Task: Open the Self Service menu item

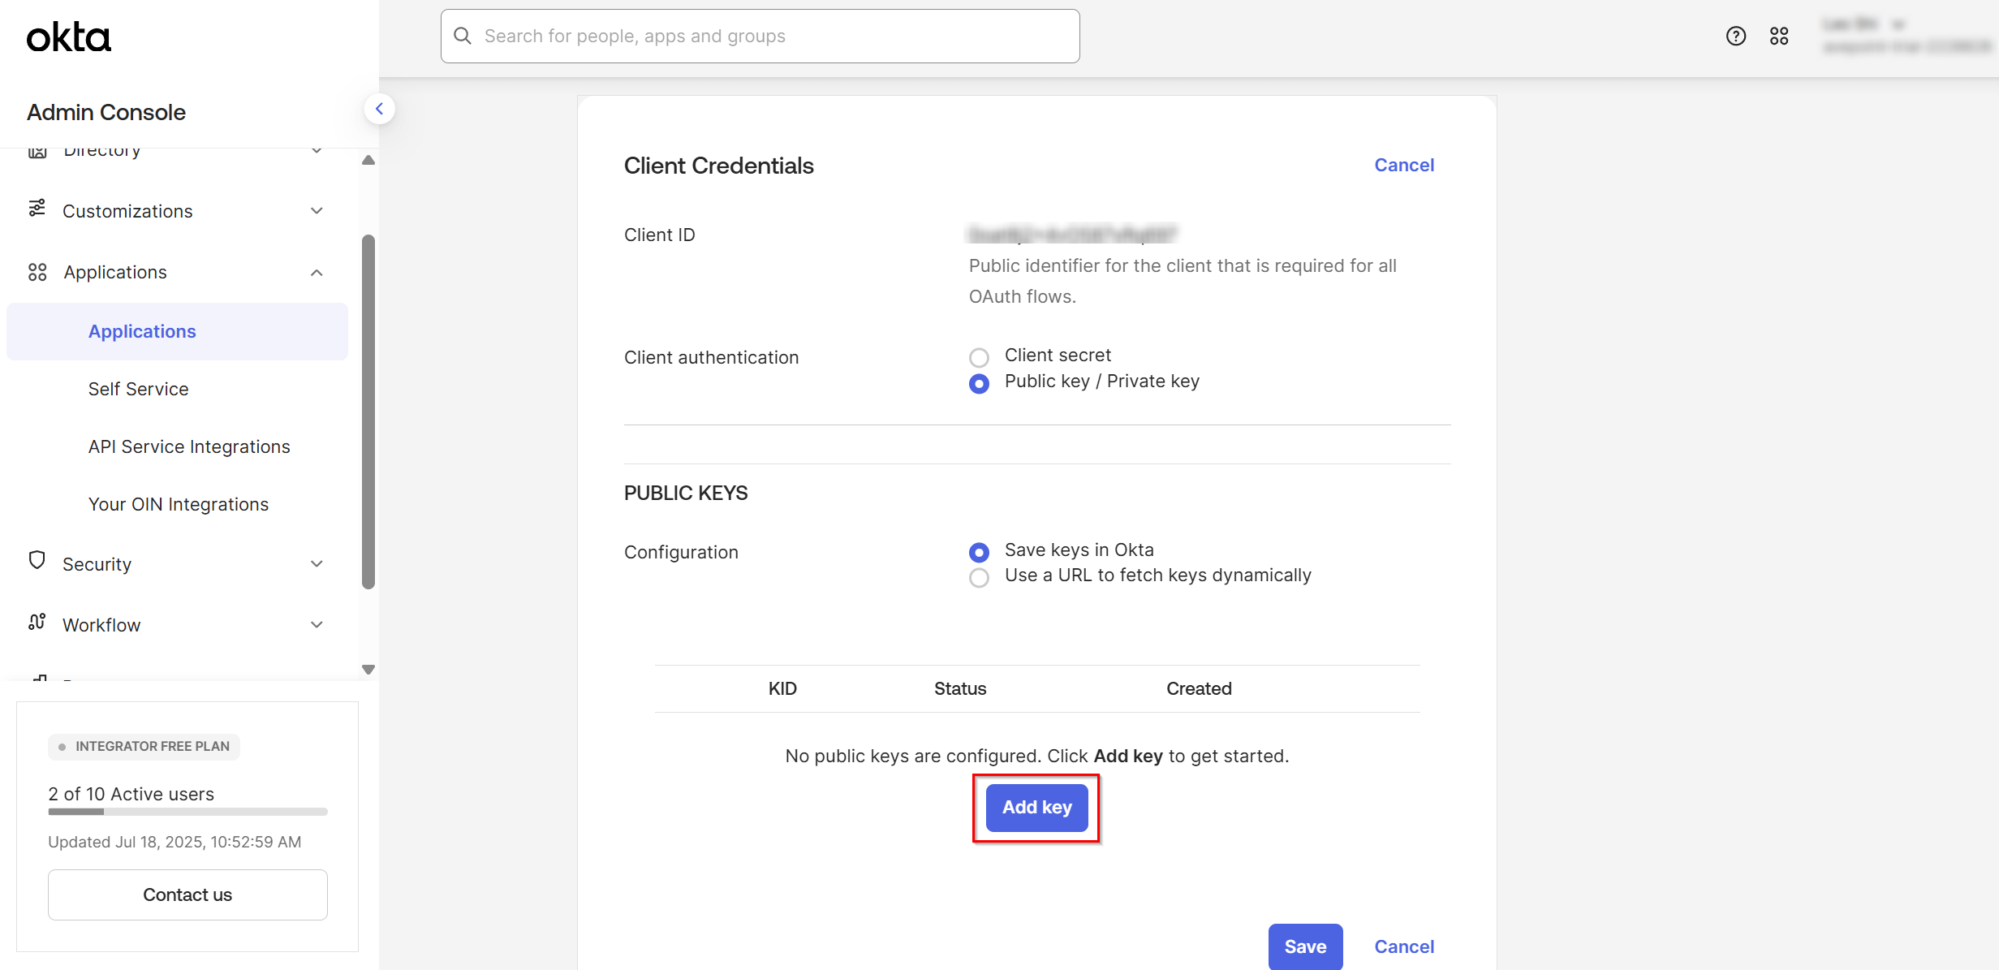Action: click(138, 388)
